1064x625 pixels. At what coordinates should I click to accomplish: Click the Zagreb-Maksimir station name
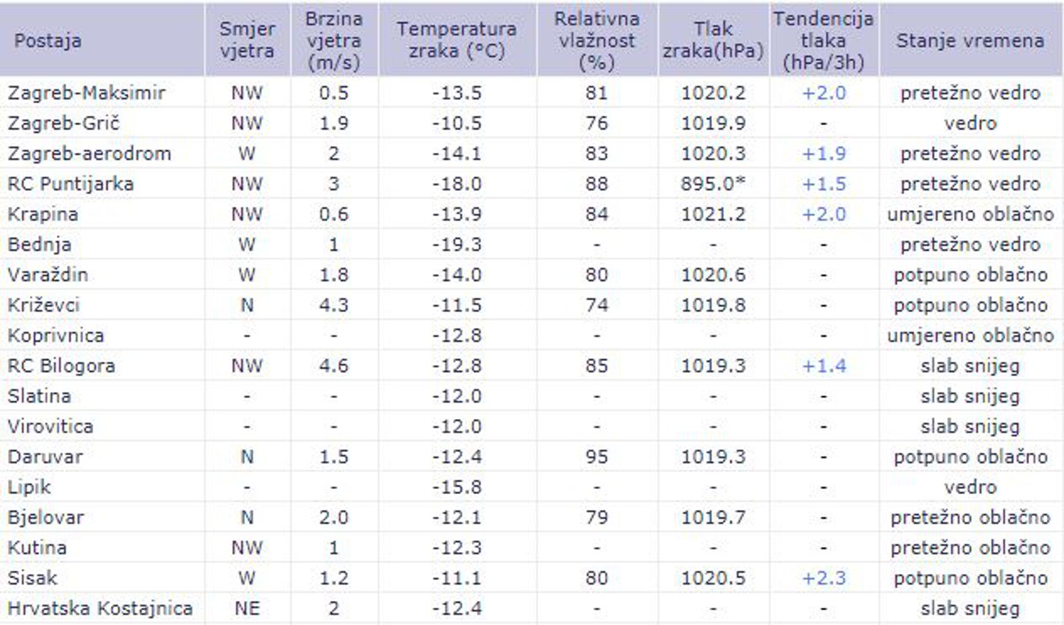click(86, 93)
